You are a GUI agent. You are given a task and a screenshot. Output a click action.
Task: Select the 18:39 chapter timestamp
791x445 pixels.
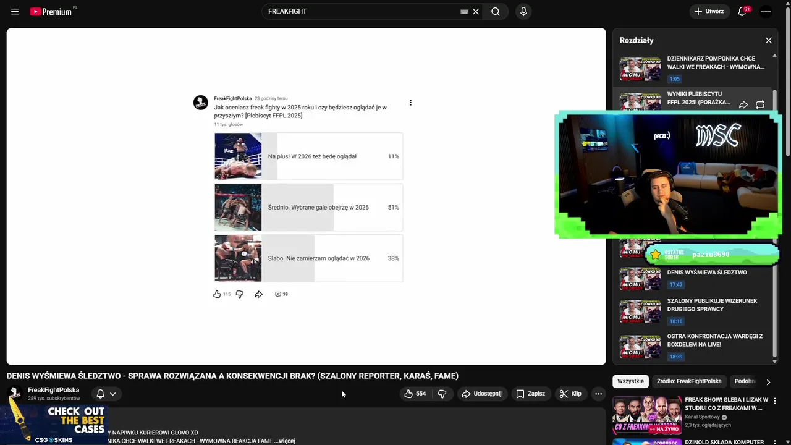[675, 357]
